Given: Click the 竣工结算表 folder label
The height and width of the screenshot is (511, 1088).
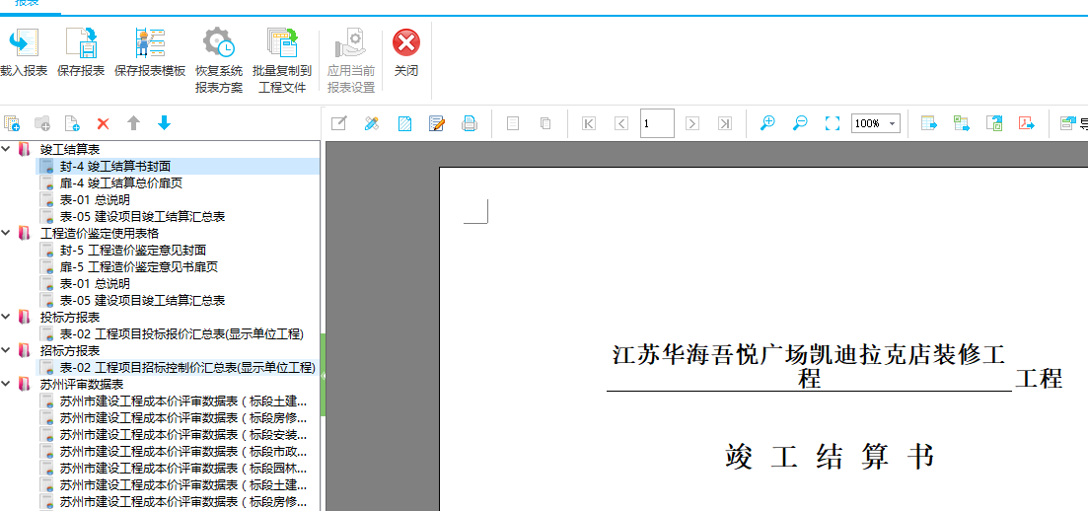Looking at the screenshot, I should pyautogui.click(x=70, y=149).
